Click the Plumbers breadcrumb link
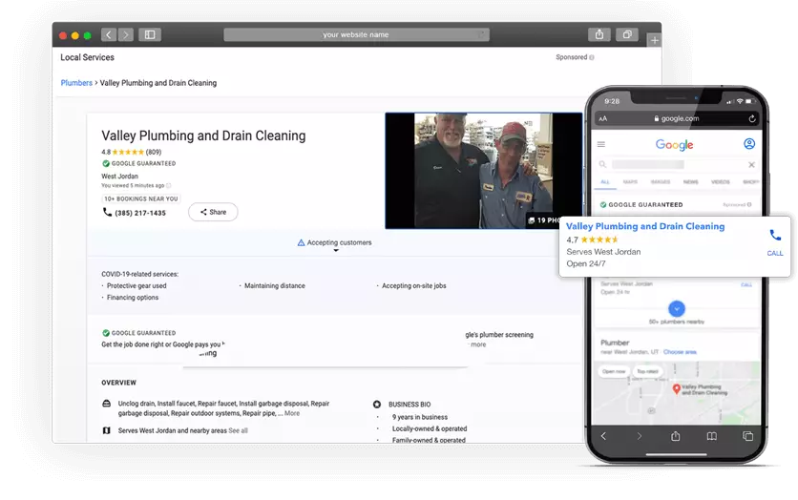The image size is (798, 500). pos(76,83)
